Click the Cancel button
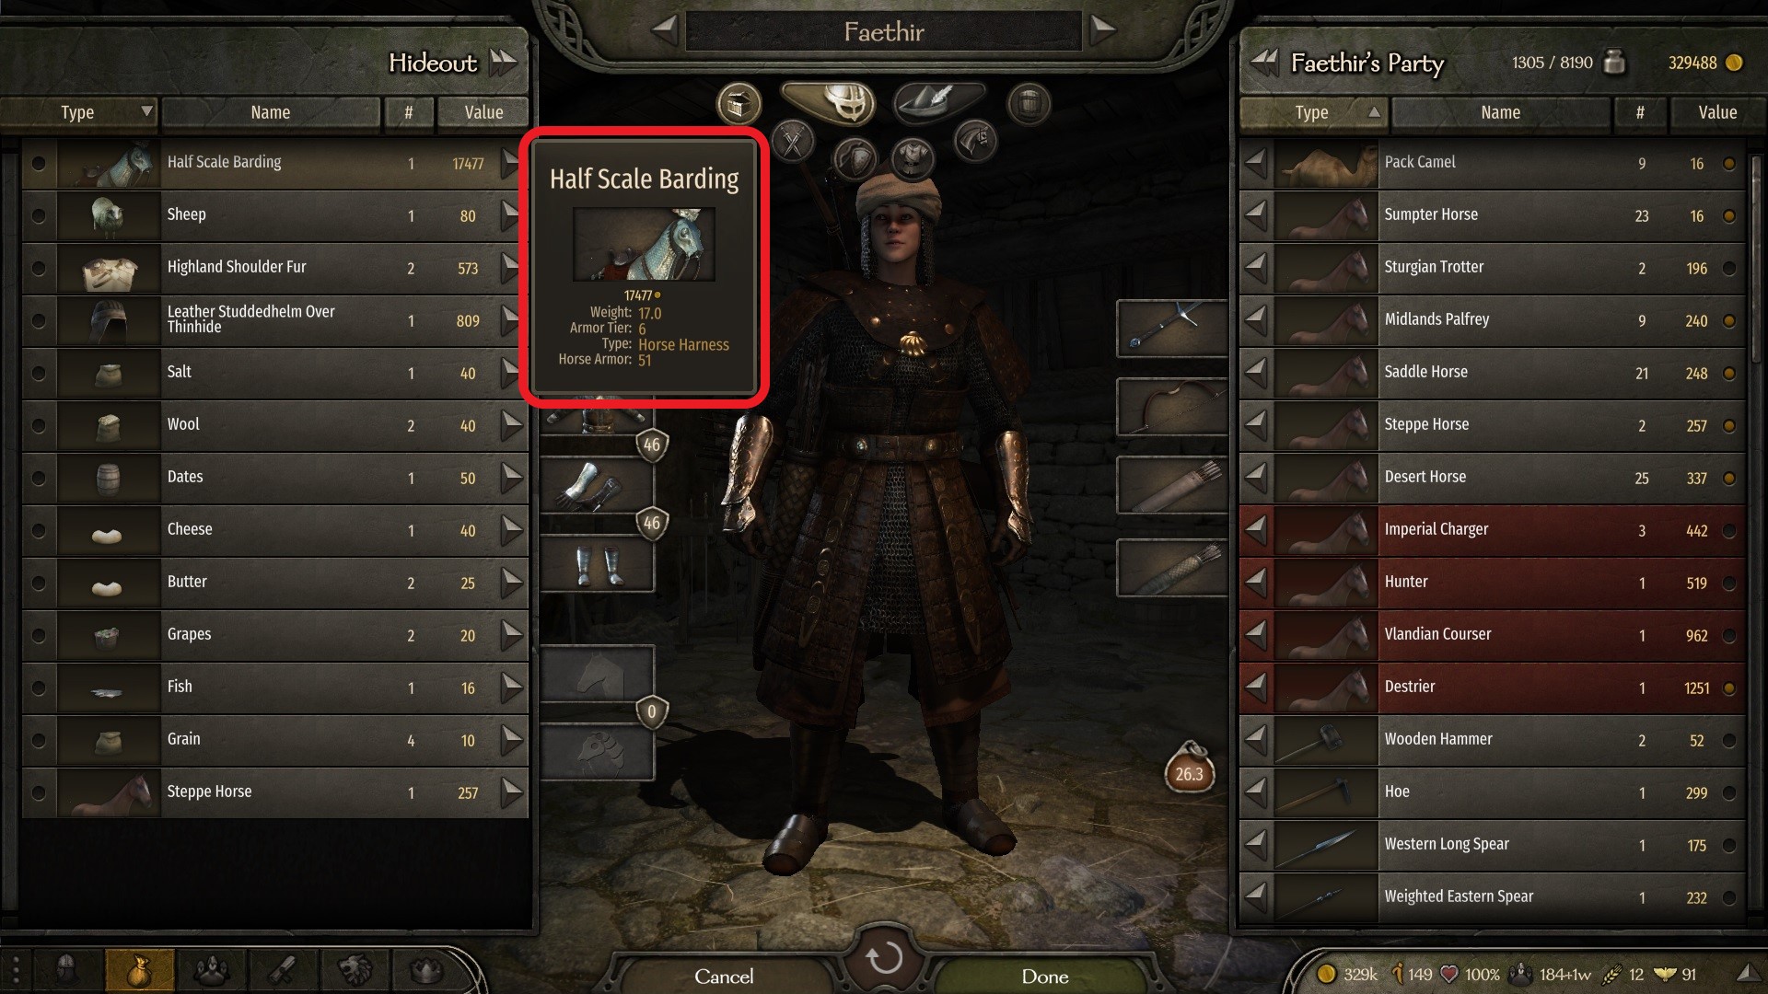 (724, 977)
